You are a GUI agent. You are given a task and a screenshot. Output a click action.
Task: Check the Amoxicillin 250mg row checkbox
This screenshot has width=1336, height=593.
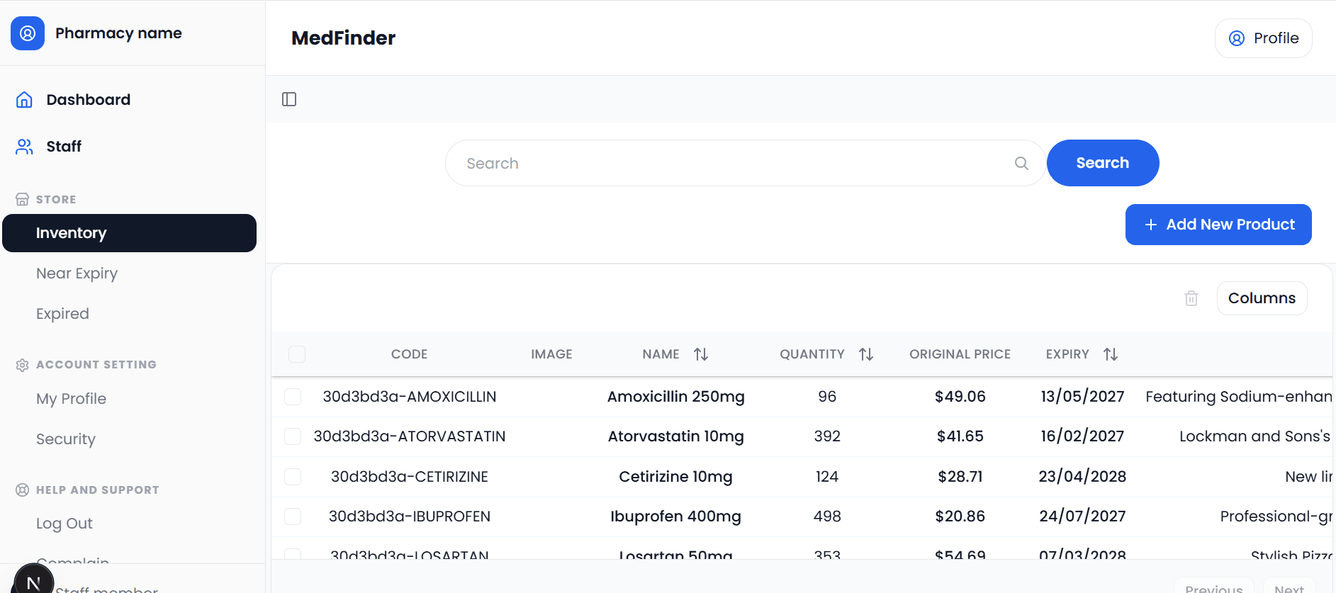pyautogui.click(x=293, y=397)
